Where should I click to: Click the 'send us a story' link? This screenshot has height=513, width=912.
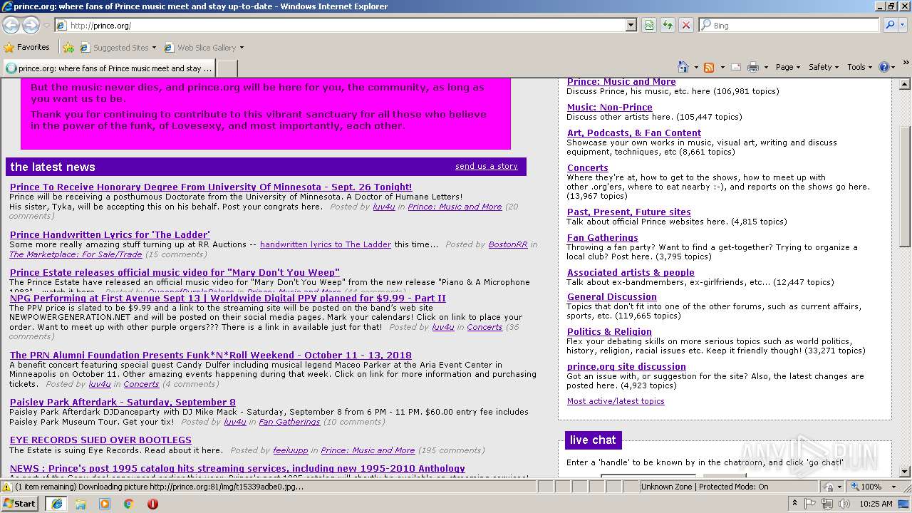[x=487, y=166]
